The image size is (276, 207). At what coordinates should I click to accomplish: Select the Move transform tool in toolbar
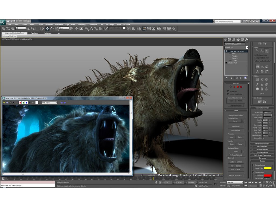[47, 29]
